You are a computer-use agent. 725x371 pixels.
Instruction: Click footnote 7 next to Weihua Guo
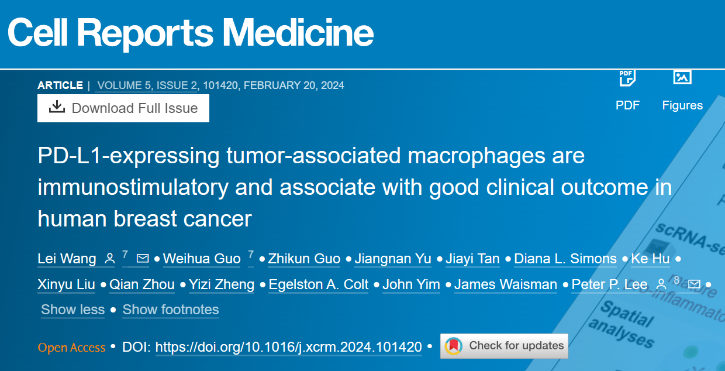pos(251,255)
